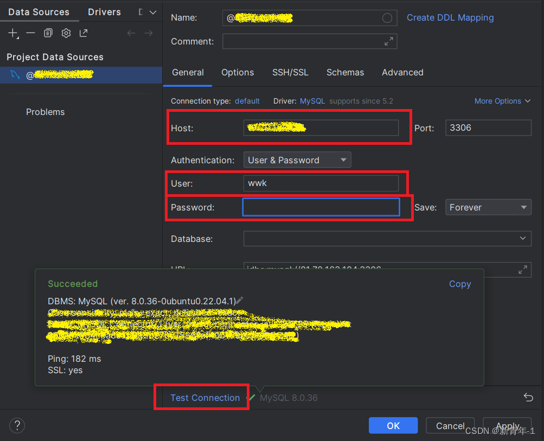Open driver settings wrench icon

pos(66,34)
